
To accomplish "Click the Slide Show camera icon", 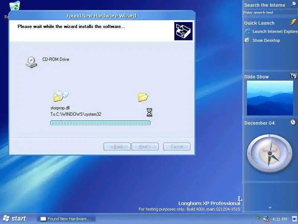I will point(294,76).
